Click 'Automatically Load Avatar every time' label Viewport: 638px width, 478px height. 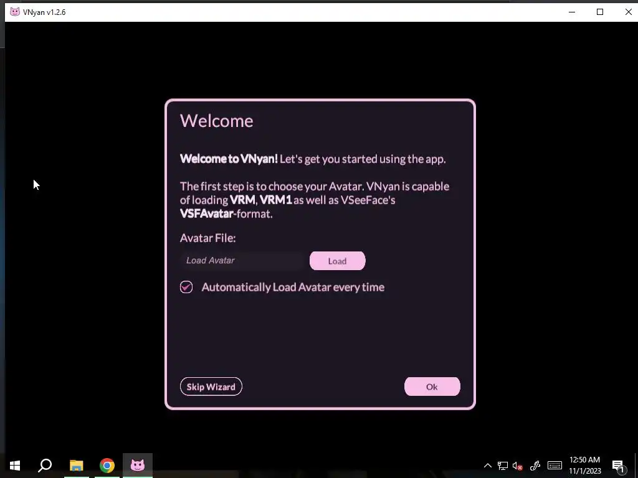(x=293, y=288)
